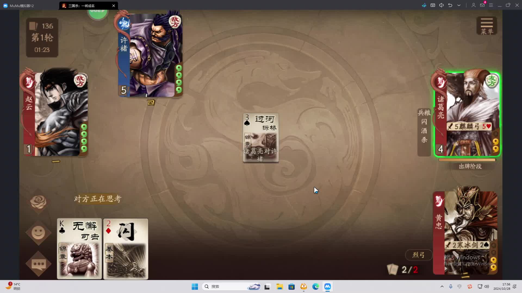Select the 闪 diamond 2 card
This screenshot has height=293, width=522.
126,249
